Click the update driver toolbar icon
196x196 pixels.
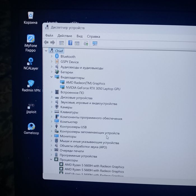[86, 43]
